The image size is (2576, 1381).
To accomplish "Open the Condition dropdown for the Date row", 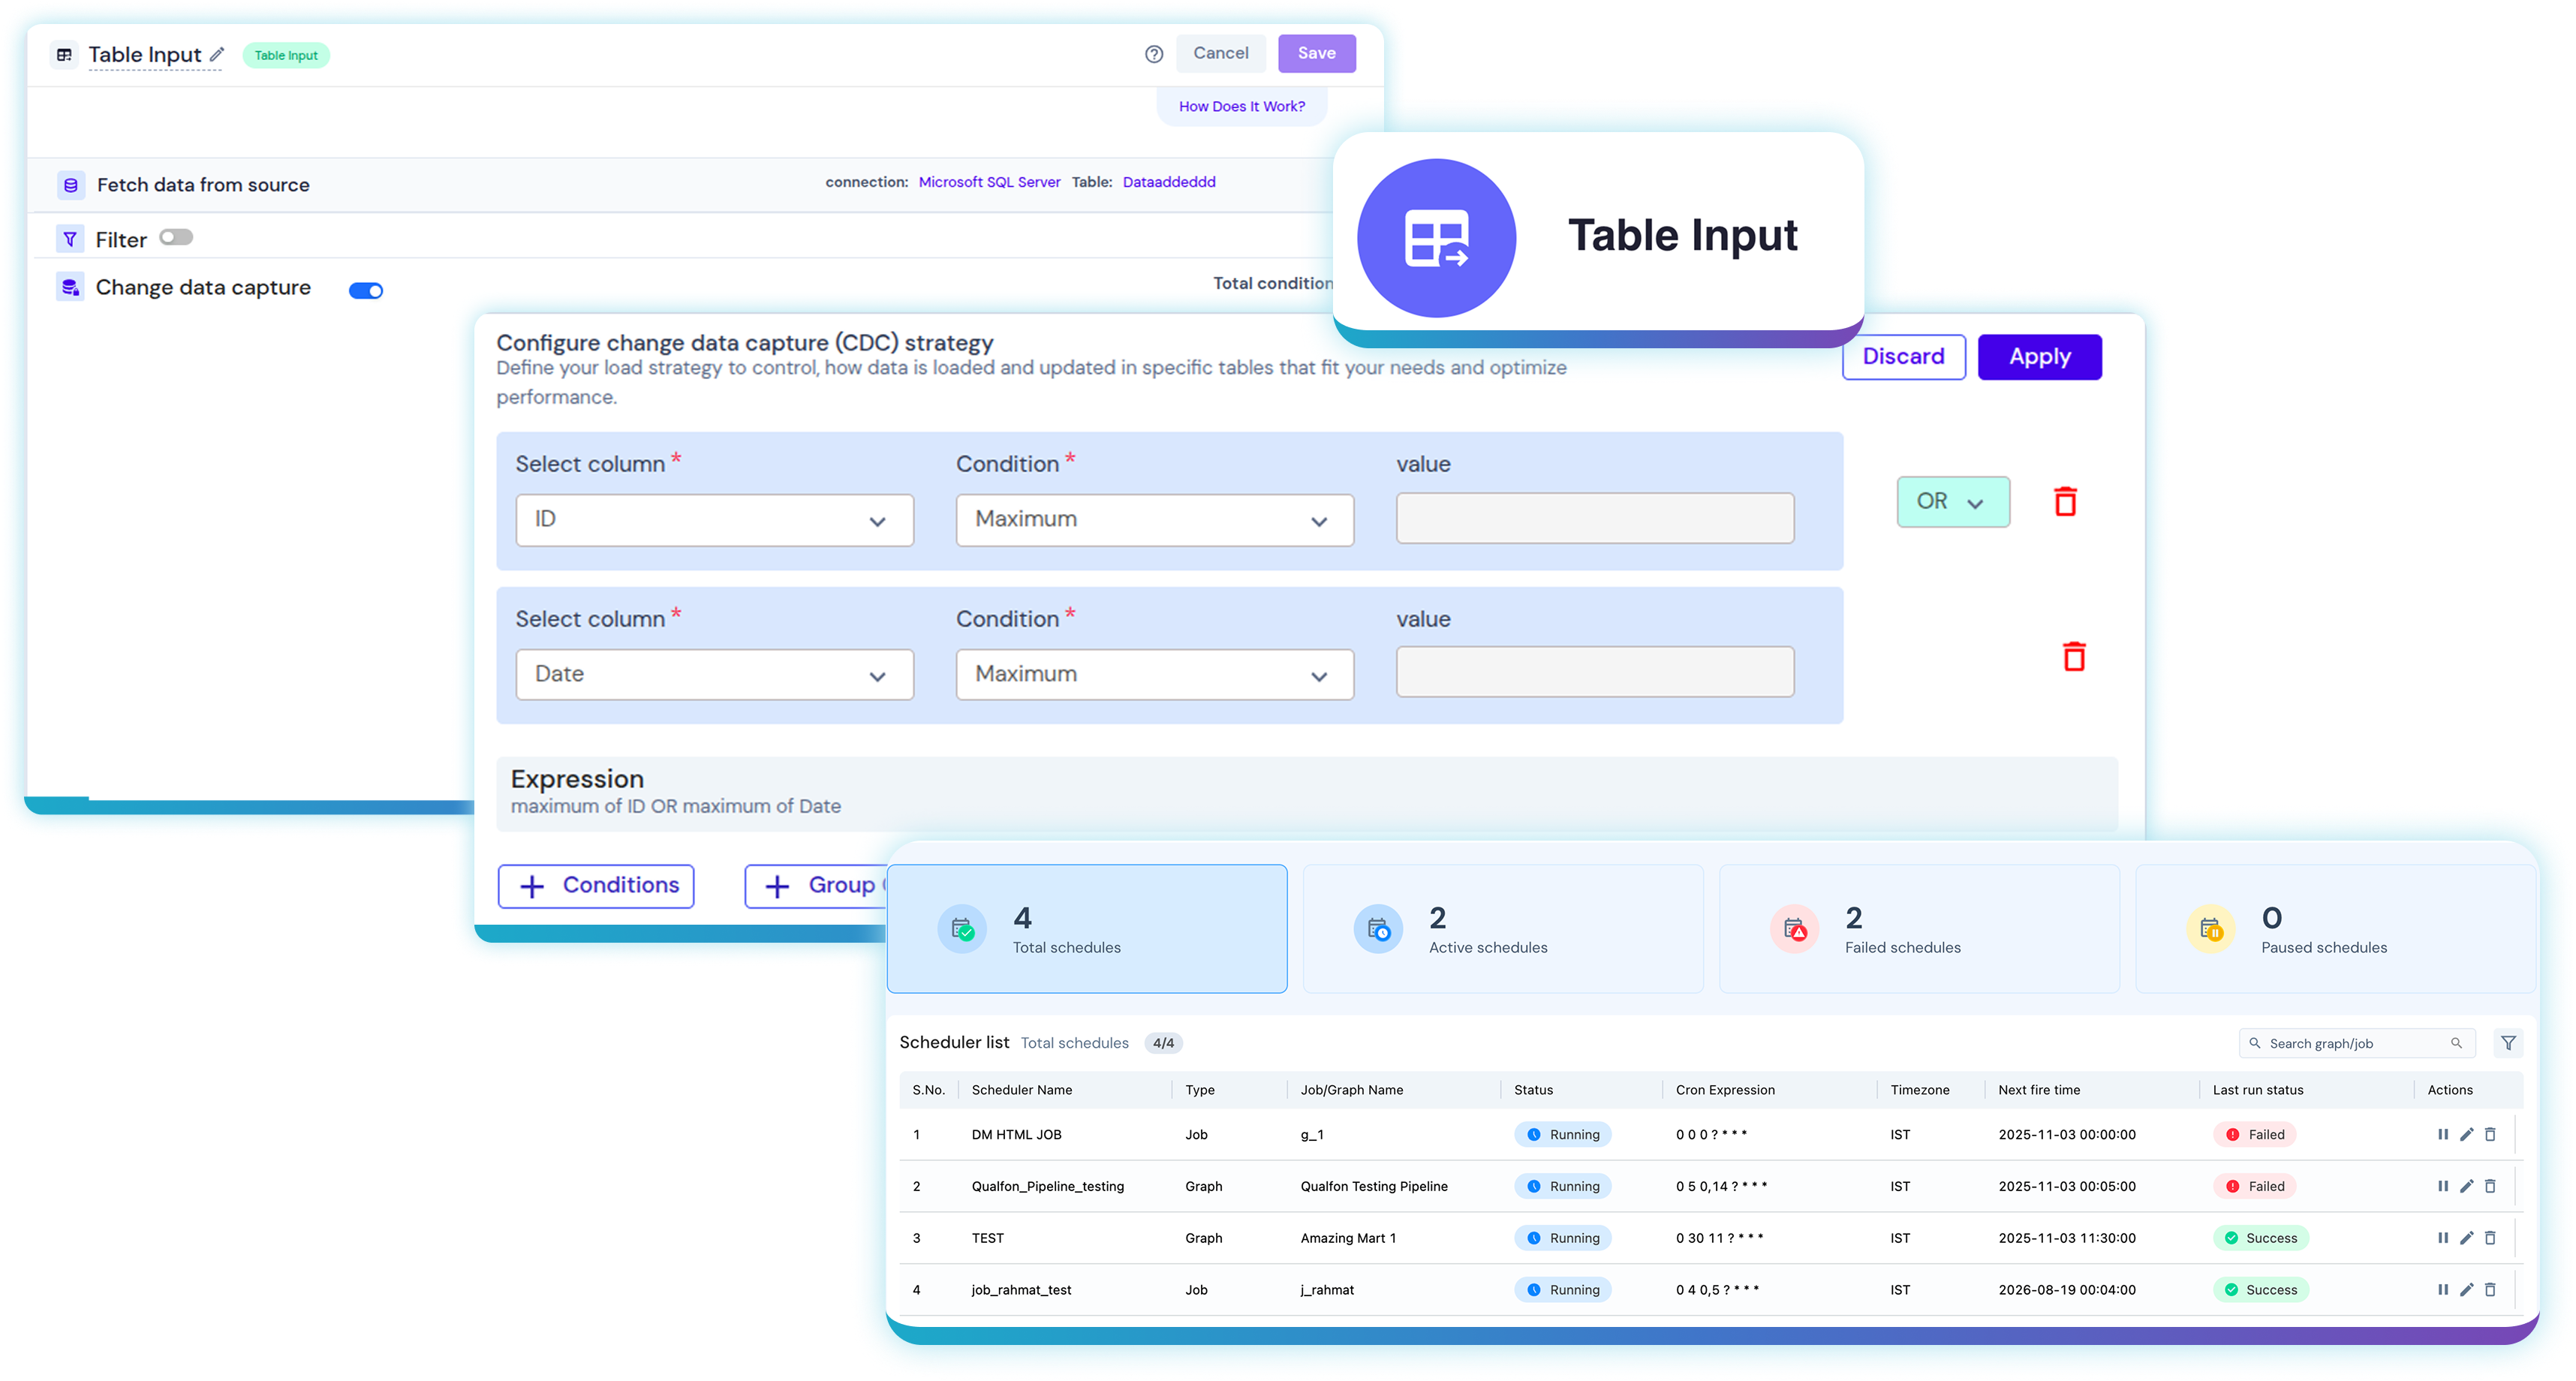I will click(x=1155, y=675).
